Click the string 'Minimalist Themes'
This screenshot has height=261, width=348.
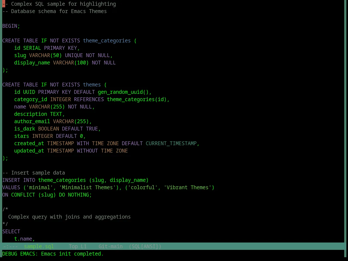pos(87,188)
